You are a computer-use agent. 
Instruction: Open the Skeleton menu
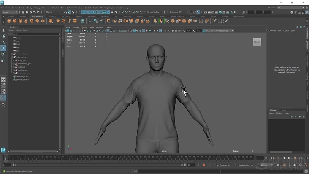[x=55, y=8]
